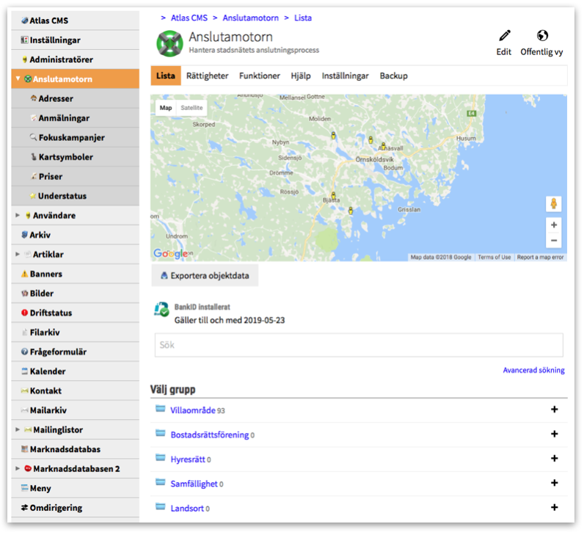This screenshot has height=535, width=584.
Task: Expand the Användare sidebar item
Action: [x=18, y=216]
